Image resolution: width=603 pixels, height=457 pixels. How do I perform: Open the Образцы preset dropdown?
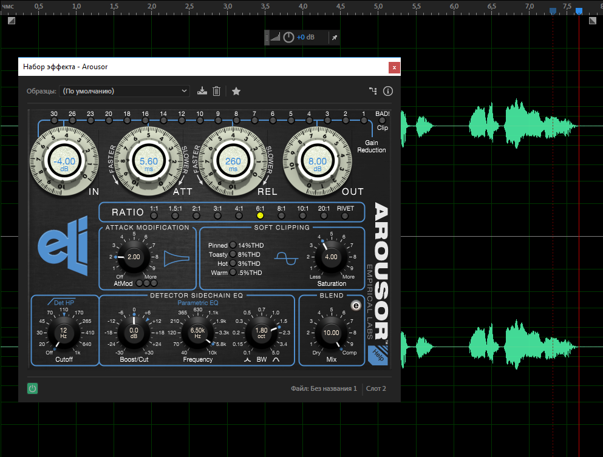(x=124, y=91)
